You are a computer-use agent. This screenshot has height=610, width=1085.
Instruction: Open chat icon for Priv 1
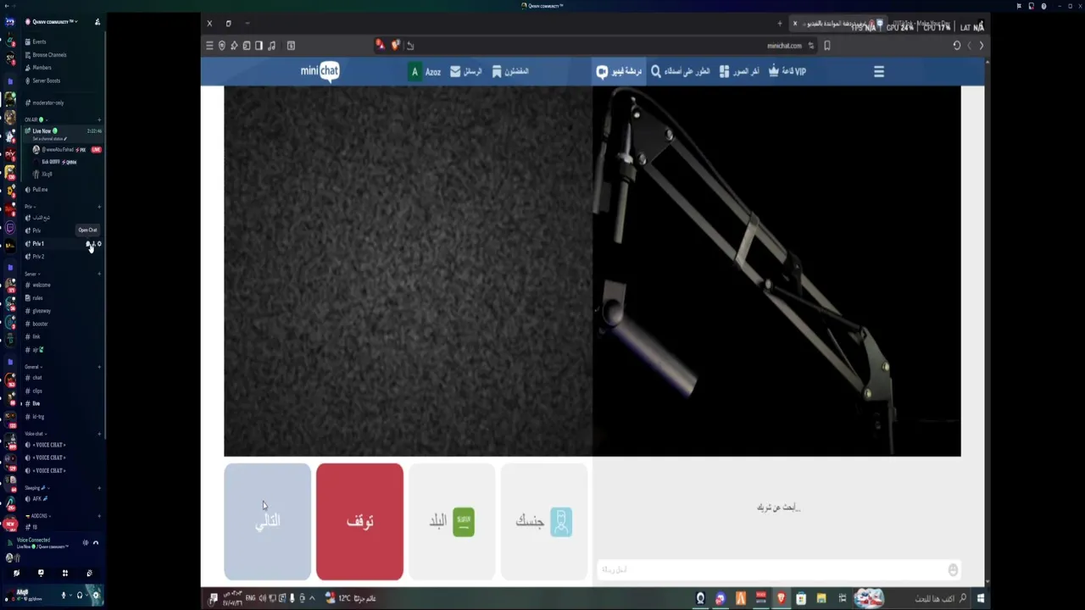pos(88,244)
